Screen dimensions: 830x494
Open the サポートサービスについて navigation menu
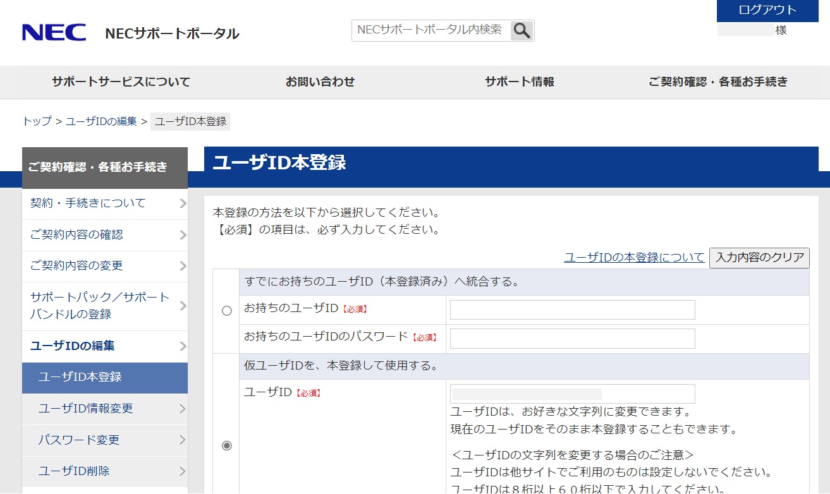click(121, 82)
